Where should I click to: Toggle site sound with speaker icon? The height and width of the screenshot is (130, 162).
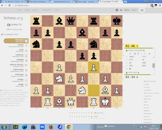coord(121,10)
